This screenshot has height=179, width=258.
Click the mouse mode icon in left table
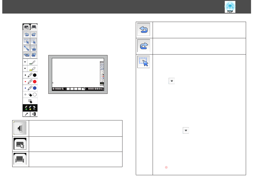pyautogui.click(x=20, y=144)
